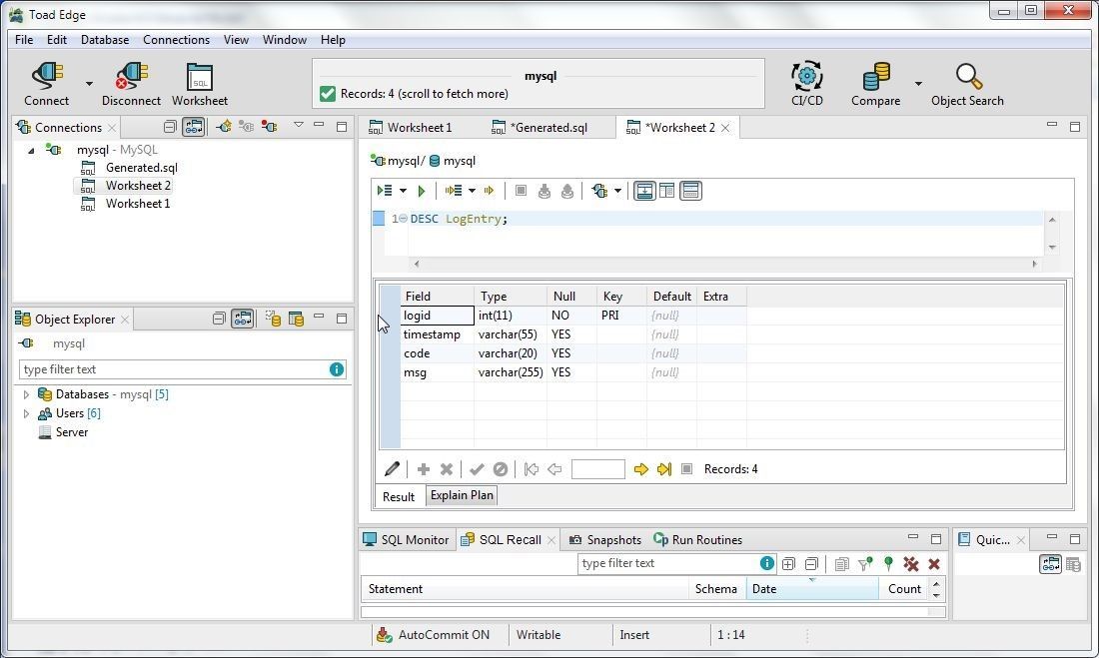Select Worksheet 1 in the Connections tree
The height and width of the screenshot is (658, 1099).
point(138,204)
